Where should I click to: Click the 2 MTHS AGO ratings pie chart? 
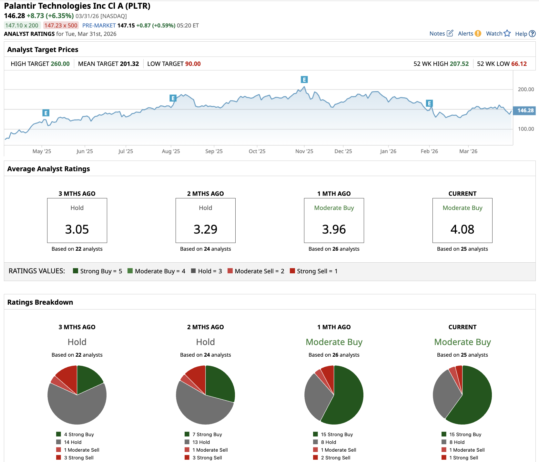coord(206,395)
